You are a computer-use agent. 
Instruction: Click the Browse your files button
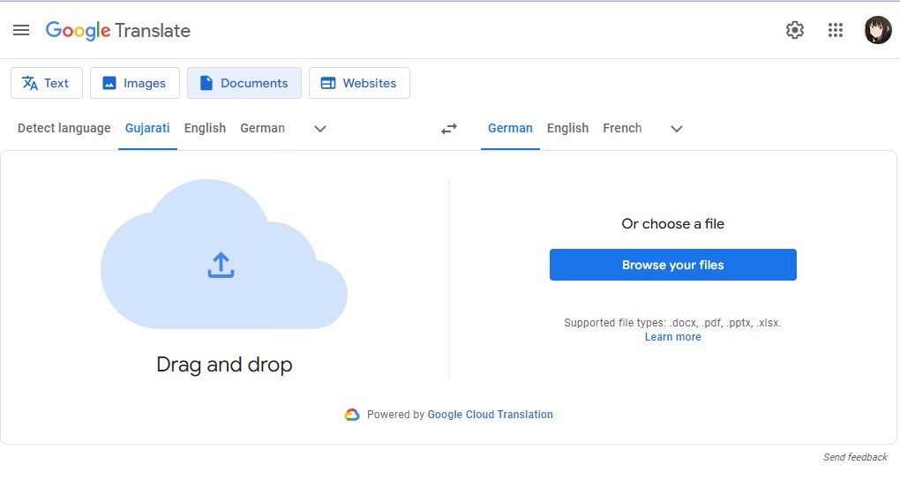(672, 265)
